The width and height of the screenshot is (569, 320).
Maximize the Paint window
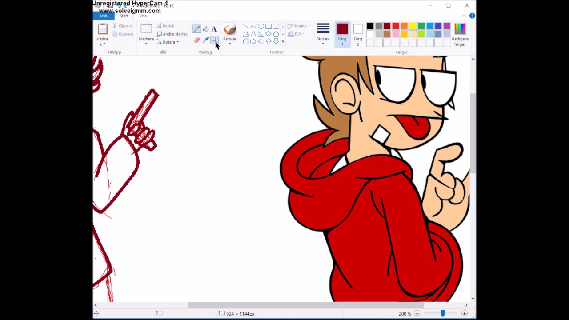pyautogui.click(x=449, y=5)
